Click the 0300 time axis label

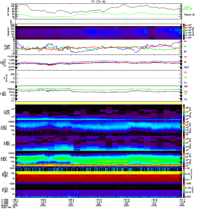98,205
